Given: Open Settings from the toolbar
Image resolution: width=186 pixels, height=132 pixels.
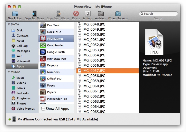Looking at the screenshot, I should (87, 14).
